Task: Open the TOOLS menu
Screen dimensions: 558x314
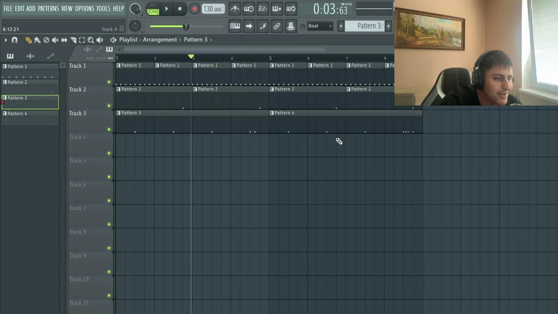Action: coord(103,9)
